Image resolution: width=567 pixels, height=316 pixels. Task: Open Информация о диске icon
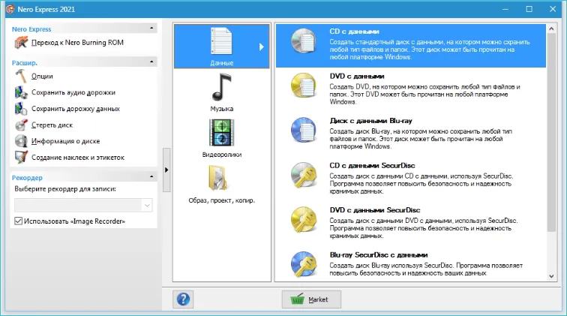coord(20,141)
